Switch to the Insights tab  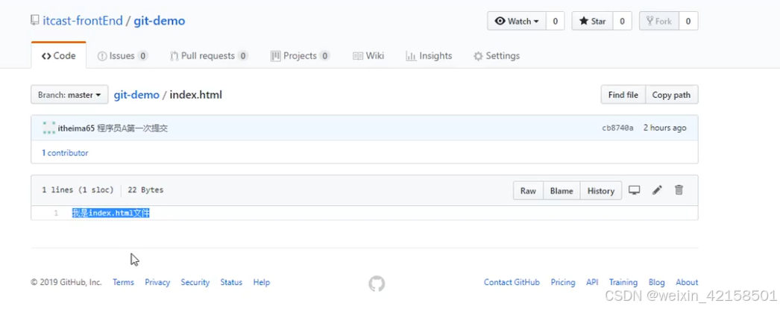(429, 56)
